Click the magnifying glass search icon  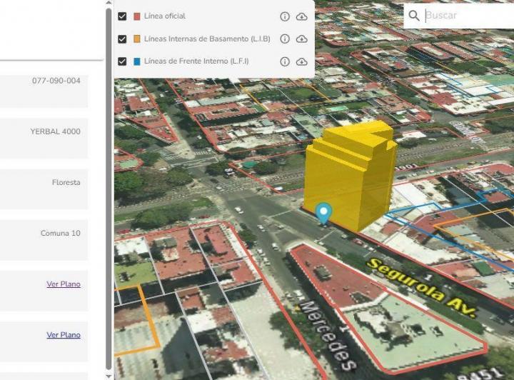pyautogui.click(x=414, y=16)
